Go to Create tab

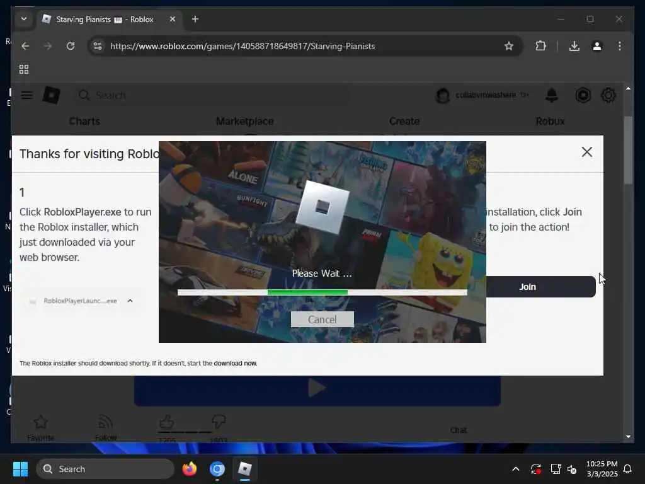[x=404, y=121]
